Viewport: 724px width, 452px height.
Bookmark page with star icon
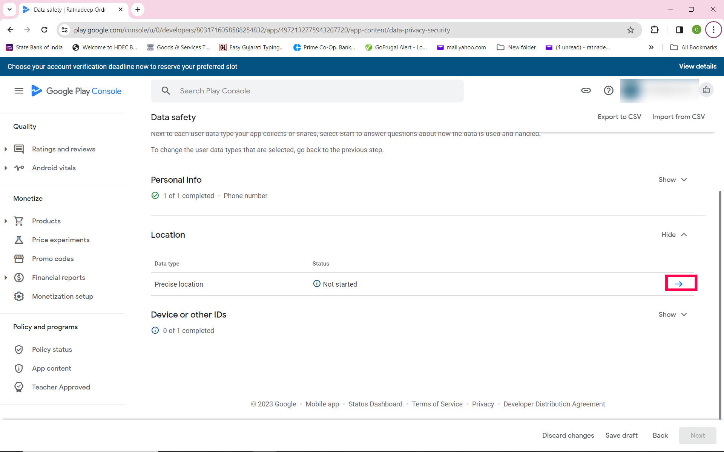pos(630,30)
